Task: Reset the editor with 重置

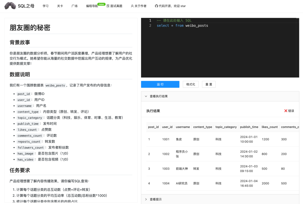Action: coord(209,84)
